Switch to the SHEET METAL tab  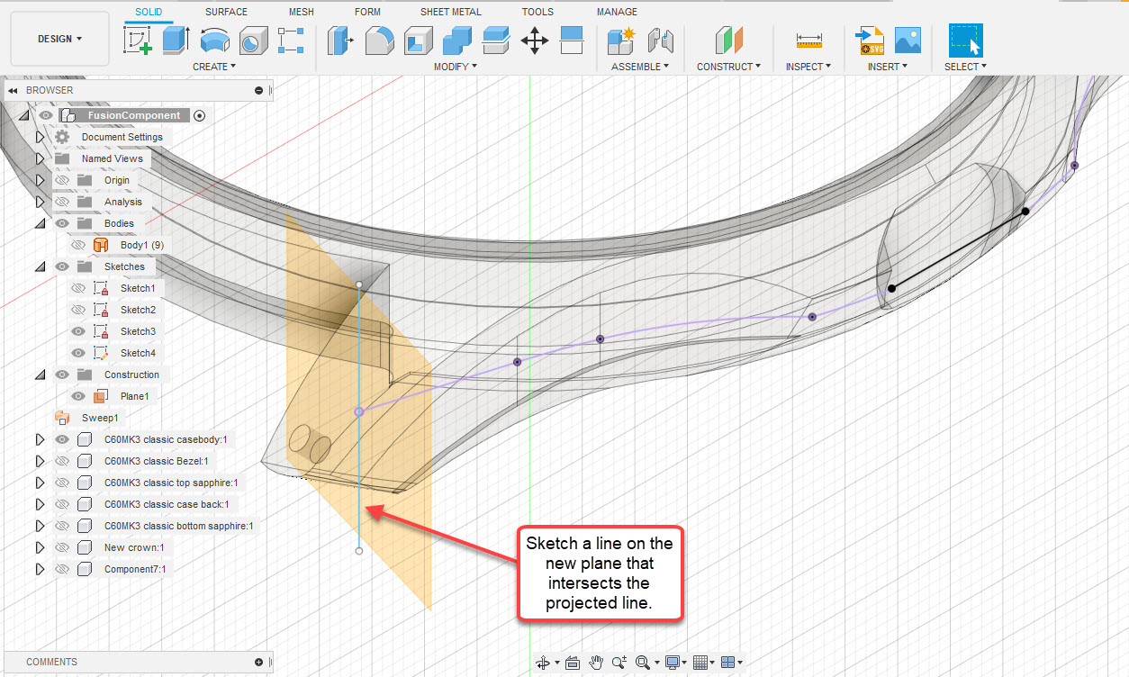pos(450,11)
